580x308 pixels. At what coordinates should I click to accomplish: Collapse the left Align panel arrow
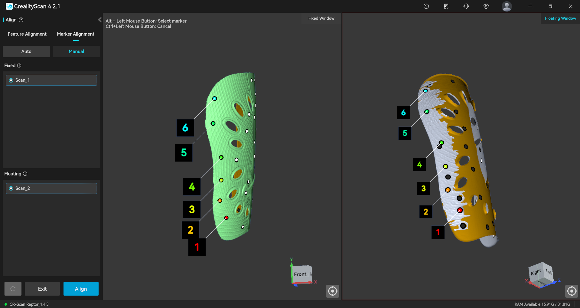pos(99,20)
